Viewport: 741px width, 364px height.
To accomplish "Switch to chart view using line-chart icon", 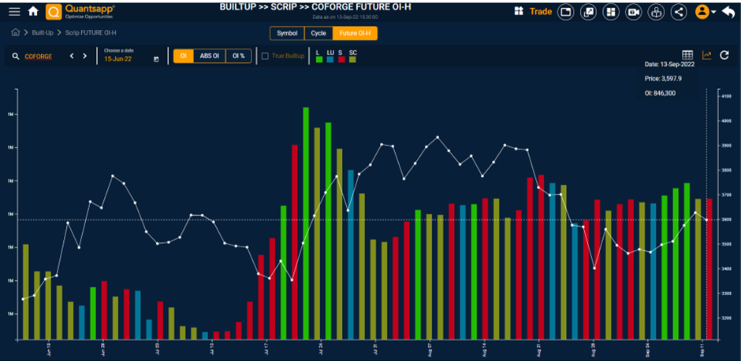I will (x=707, y=55).
